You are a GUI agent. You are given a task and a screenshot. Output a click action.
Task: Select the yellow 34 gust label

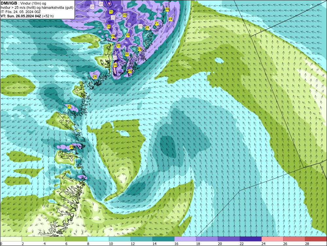115,65
